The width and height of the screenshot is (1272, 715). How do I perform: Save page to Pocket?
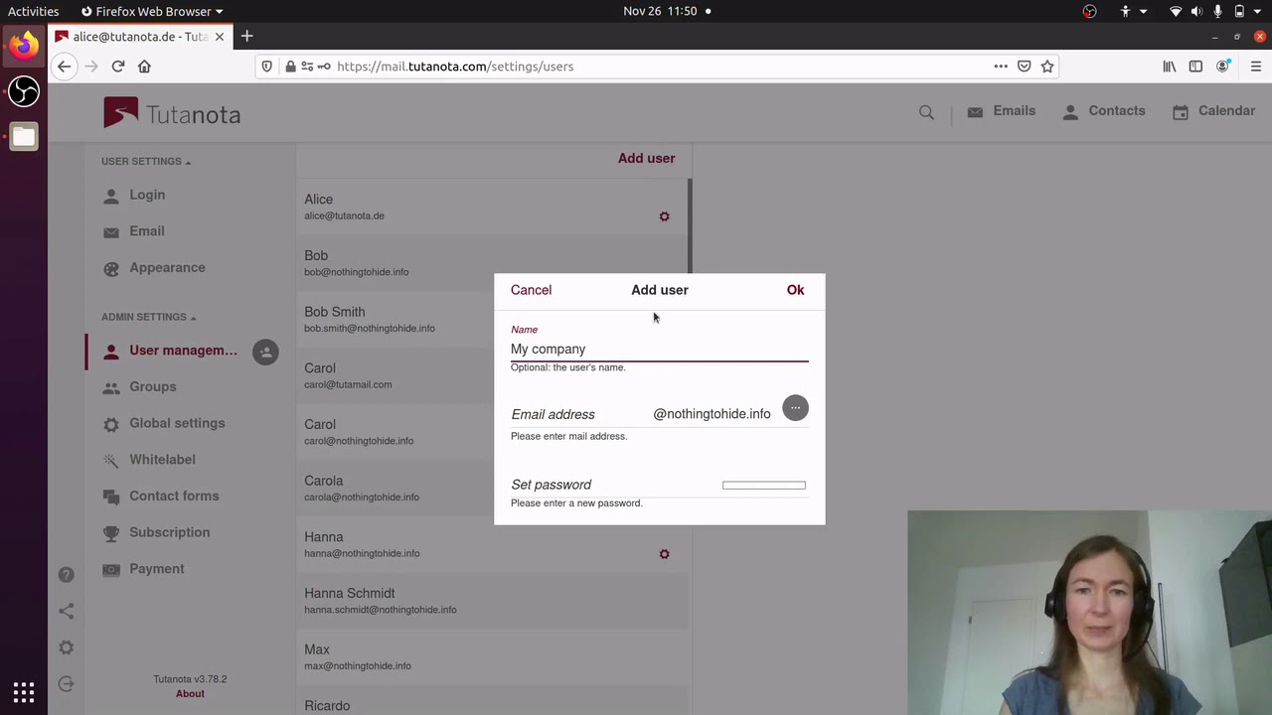(1024, 67)
